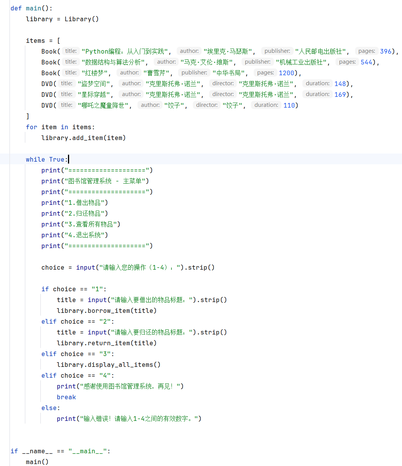Click the print line with "输入错误！请输入1-4之间的有效数字。"
Screen dimensions: 402x466
coord(129,419)
